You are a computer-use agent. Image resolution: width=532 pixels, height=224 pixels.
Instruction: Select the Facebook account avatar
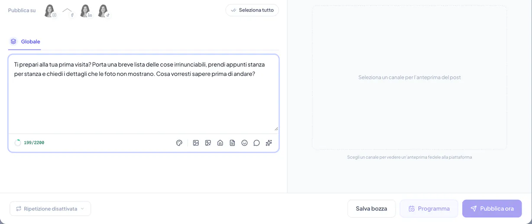coord(68,11)
